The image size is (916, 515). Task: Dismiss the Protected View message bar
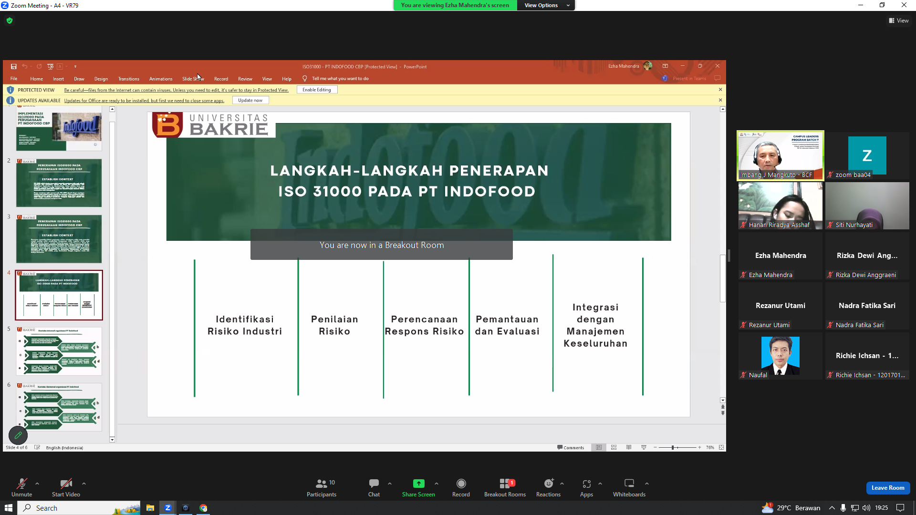click(720, 90)
